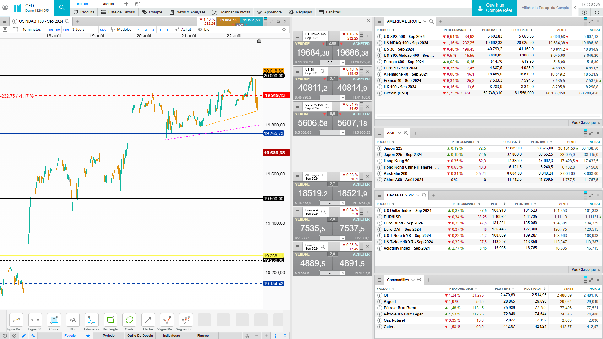Select the Cours price marker tool

click(54, 320)
